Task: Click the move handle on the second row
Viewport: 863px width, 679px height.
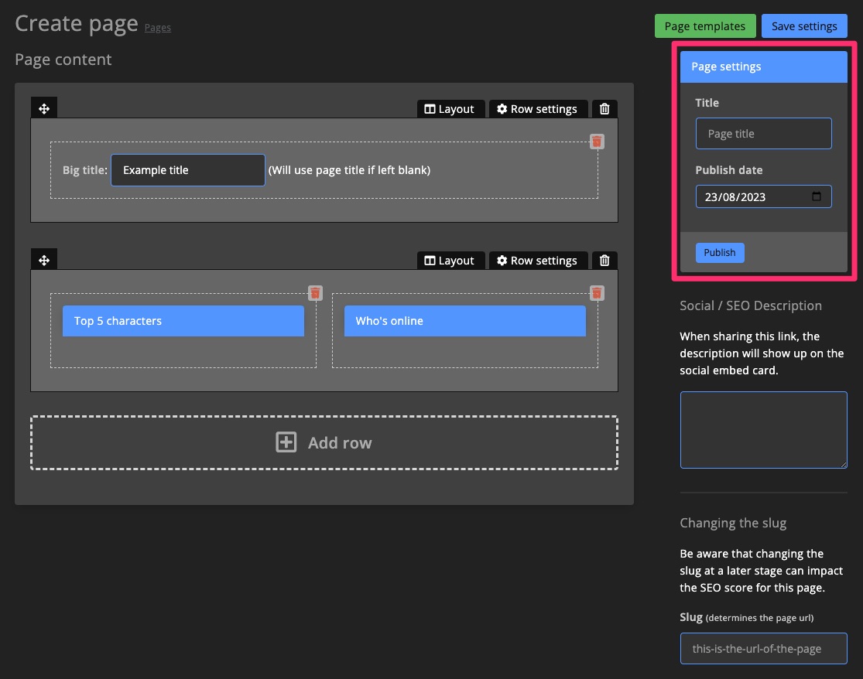Action: click(44, 259)
